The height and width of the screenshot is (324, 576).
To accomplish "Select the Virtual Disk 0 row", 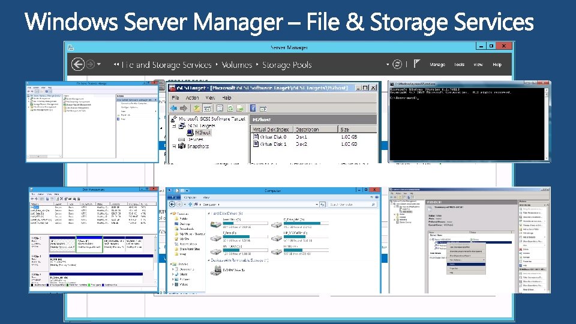I will (x=314, y=137).
